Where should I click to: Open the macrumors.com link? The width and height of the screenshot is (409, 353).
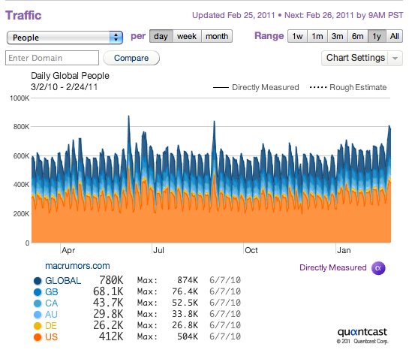coord(77,266)
